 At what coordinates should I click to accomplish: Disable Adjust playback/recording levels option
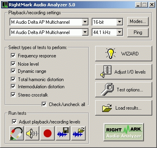tap(14, 121)
